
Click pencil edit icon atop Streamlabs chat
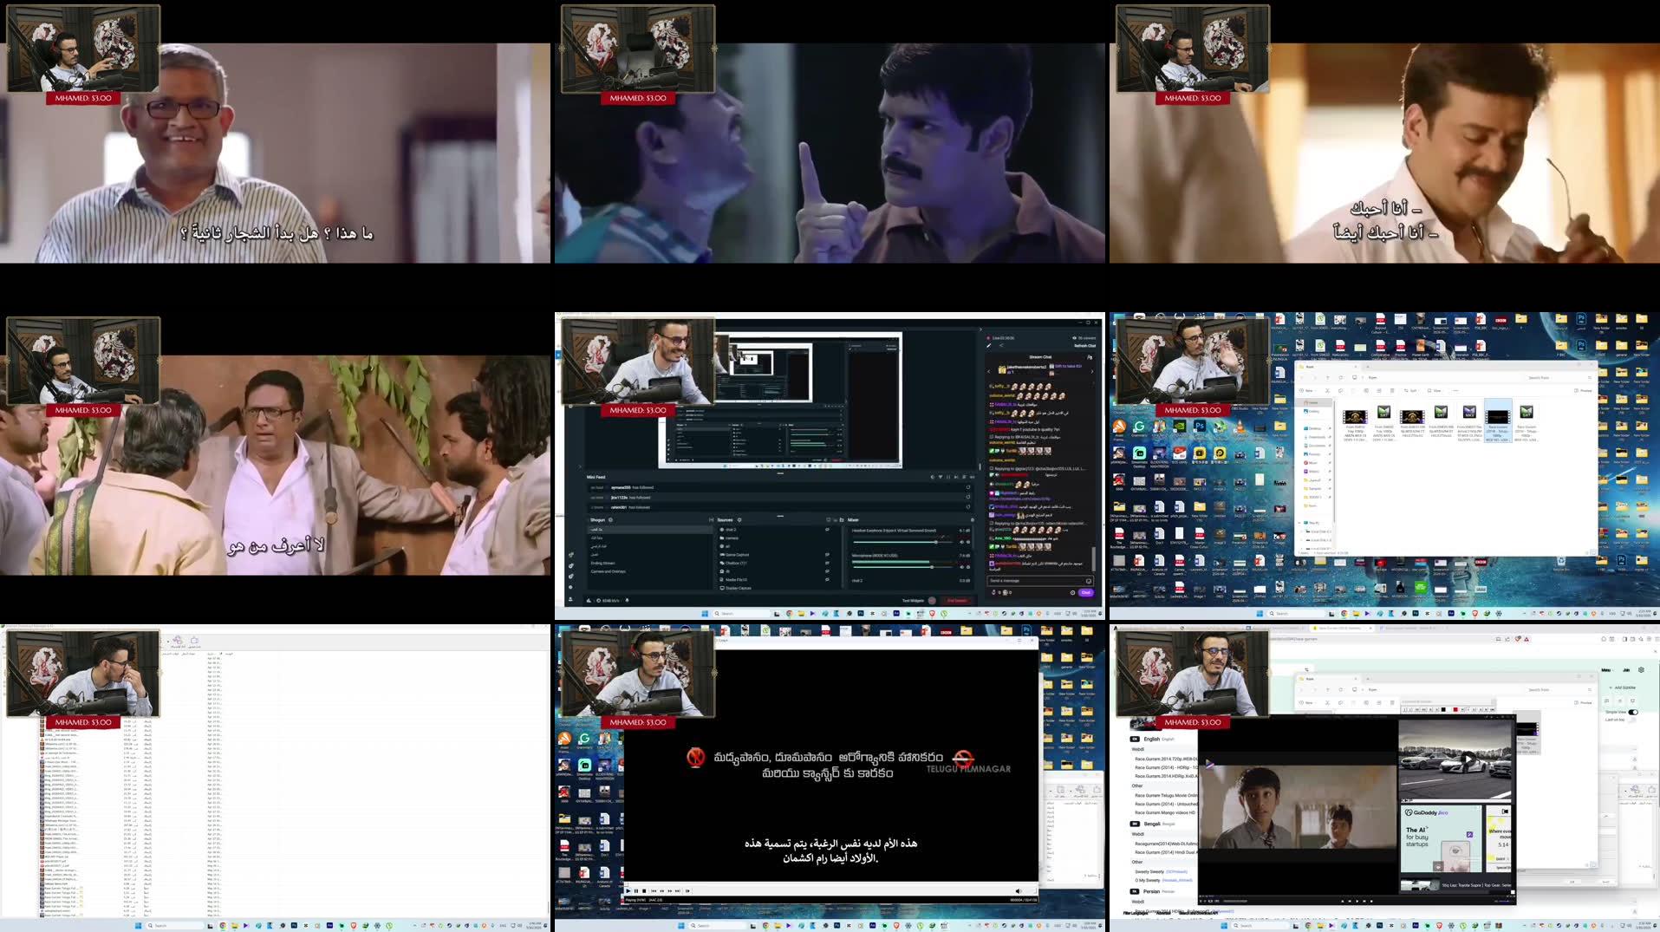click(989, 345)
